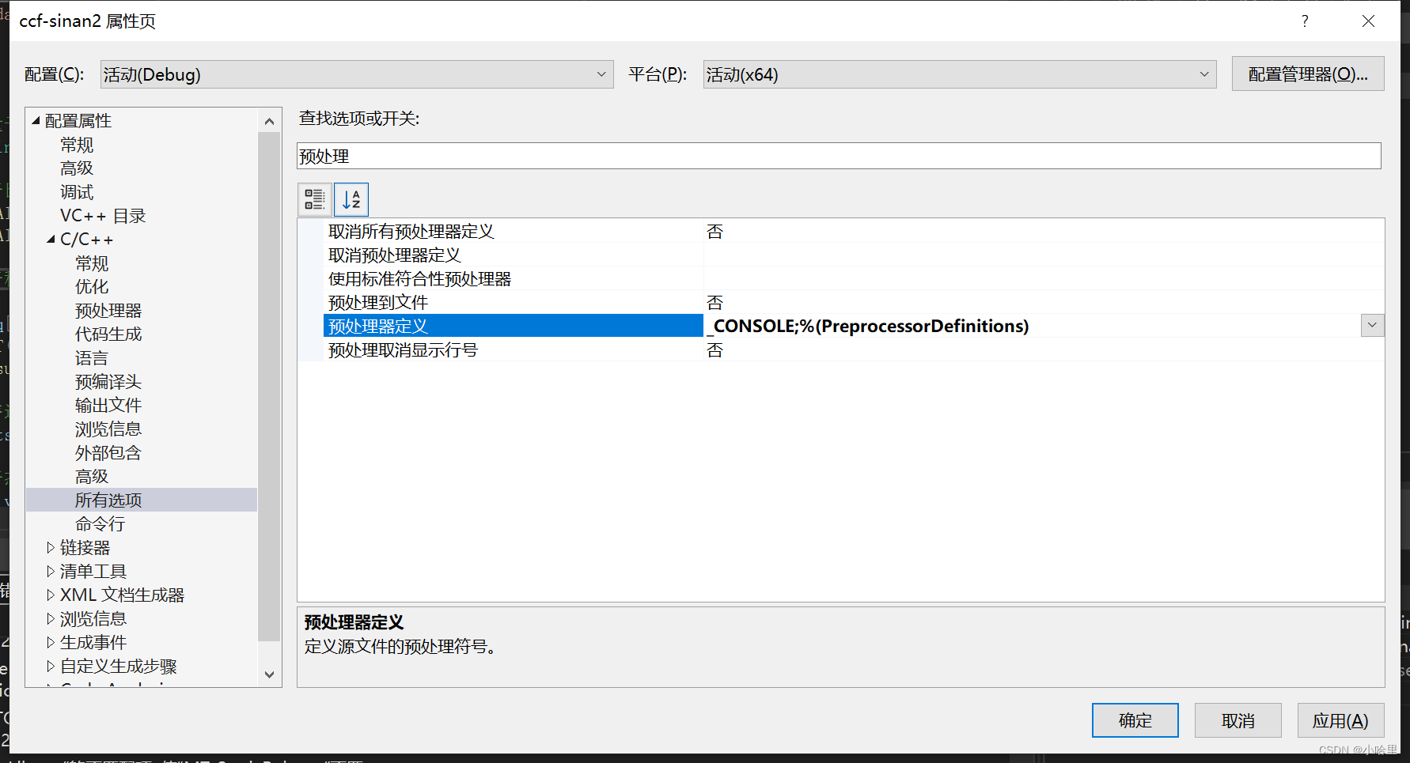Select the 预处理器 tree item
The image size is (1410, 763).
pyautogui.click(x=108, y=311)
